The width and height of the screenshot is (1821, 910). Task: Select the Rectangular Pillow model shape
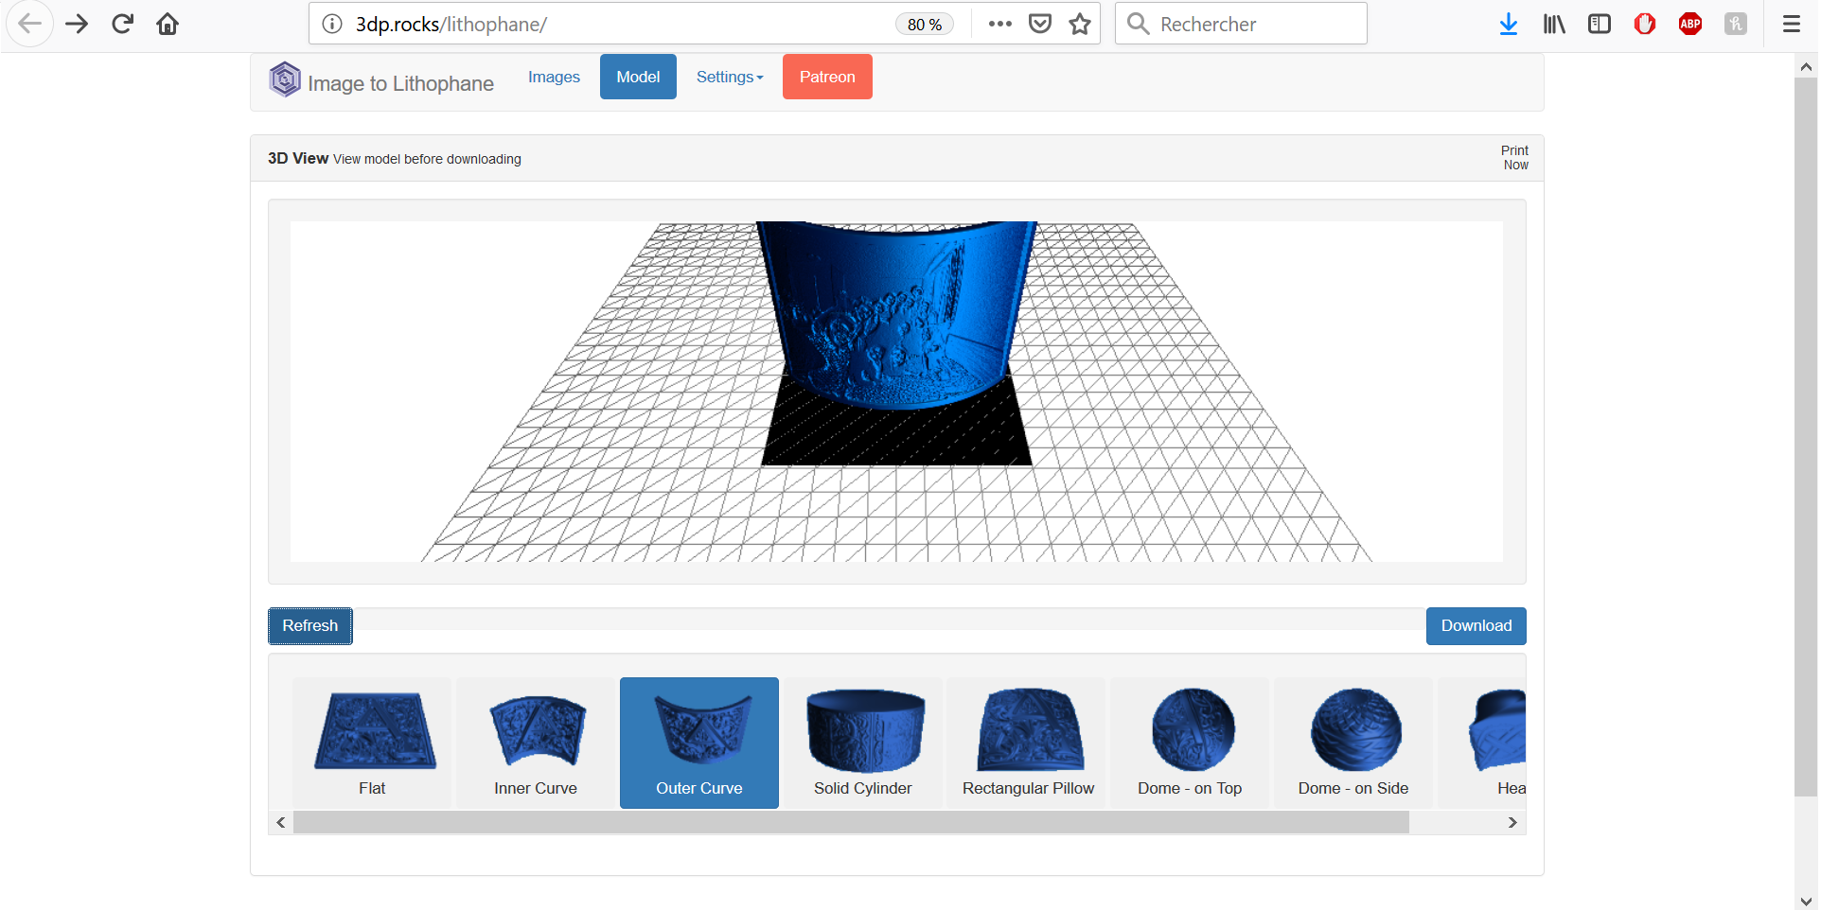1028,743
